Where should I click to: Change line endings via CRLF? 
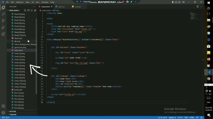(186, 118)
